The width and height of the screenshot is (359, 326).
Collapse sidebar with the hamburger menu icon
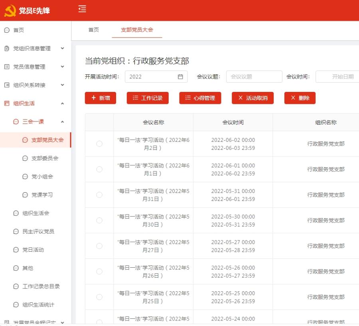click(82, 9)
